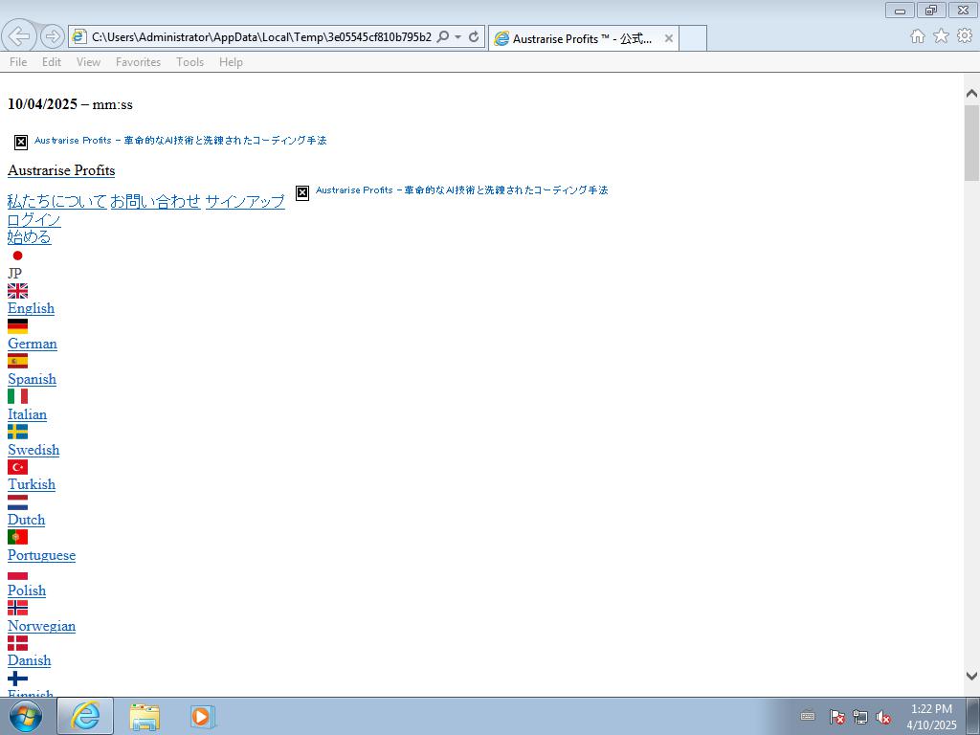Screen dimensions: 980x735
Task: Click the muted volume tray icon
Action: [x=883, y=717]
